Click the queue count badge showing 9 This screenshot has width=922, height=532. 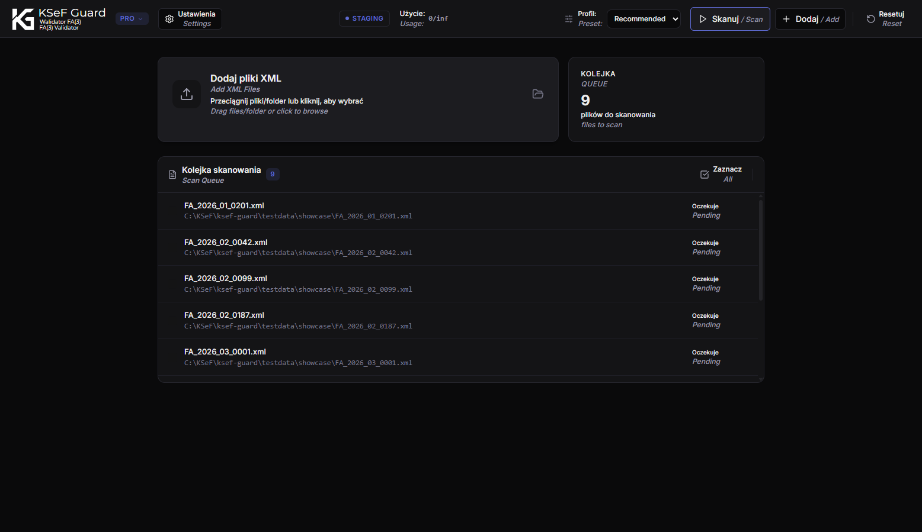tap(273, 174)
